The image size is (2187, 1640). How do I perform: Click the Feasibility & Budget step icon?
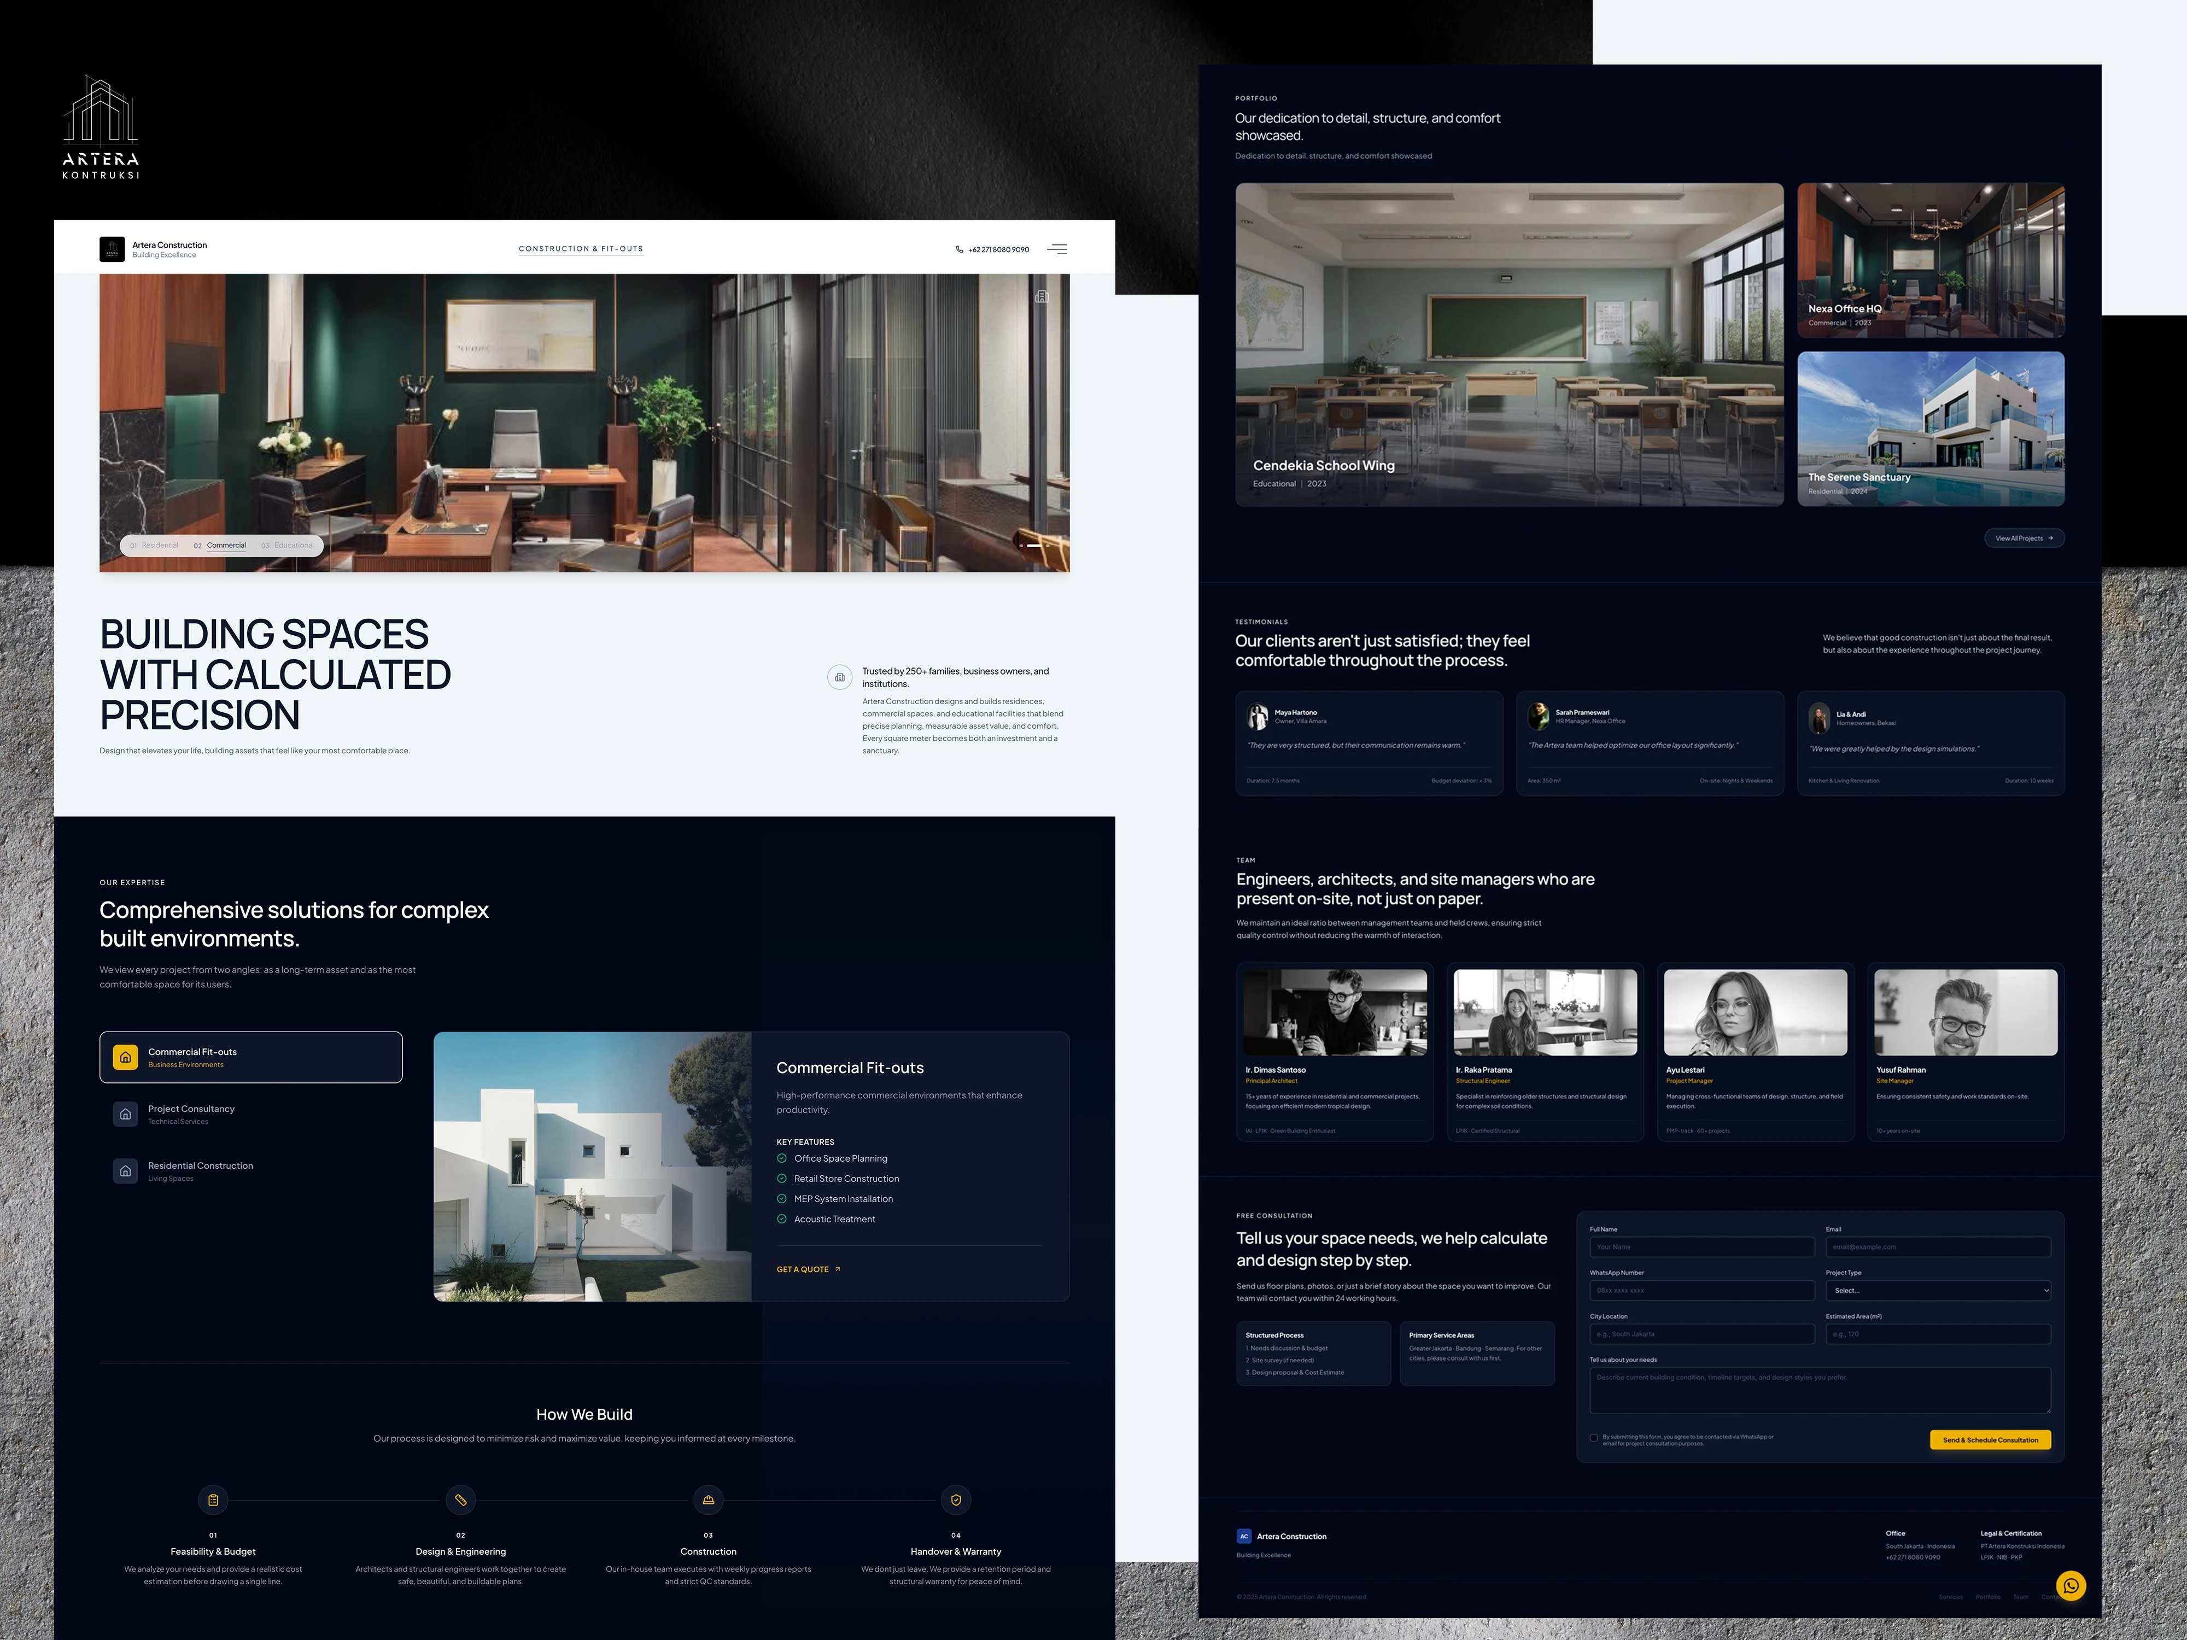(214, 1500)
